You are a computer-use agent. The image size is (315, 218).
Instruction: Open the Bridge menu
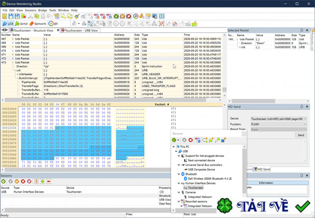(42, 10)
